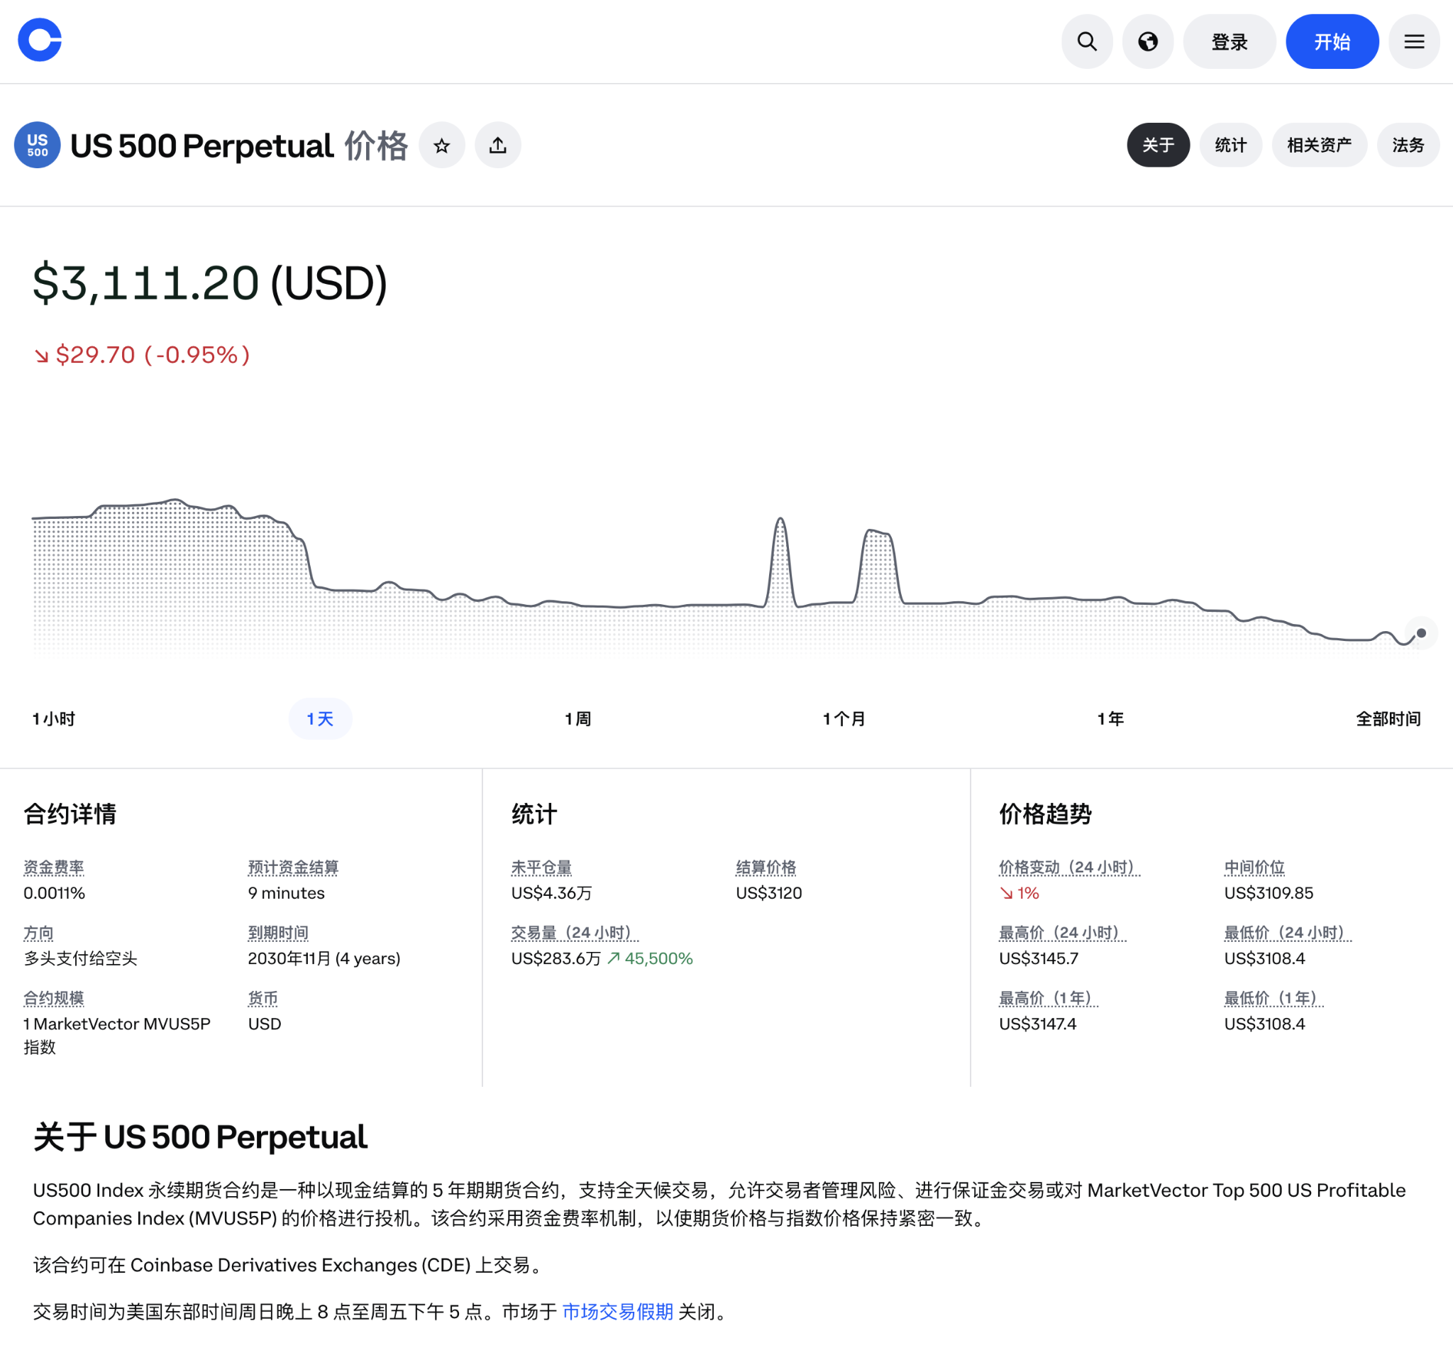1453x1353 pixels.
Task: Click the US$3109.85 mid price value
Action: (1268, 893)
